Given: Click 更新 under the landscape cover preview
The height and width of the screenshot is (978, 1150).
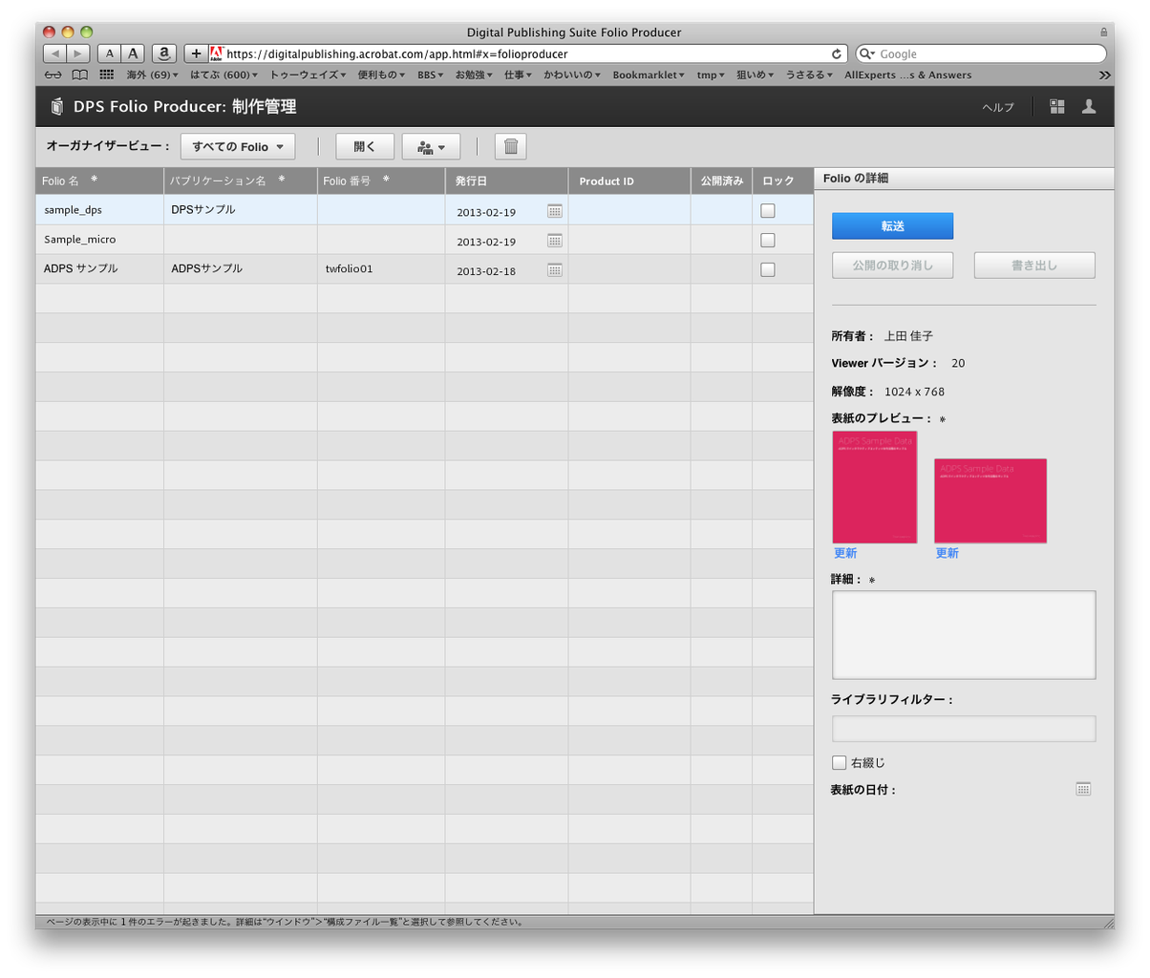Looking at the screenshot, I should click(947, 553).
